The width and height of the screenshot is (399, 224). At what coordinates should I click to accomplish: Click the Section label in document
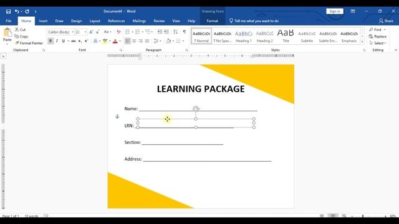(x=132, y=142)
